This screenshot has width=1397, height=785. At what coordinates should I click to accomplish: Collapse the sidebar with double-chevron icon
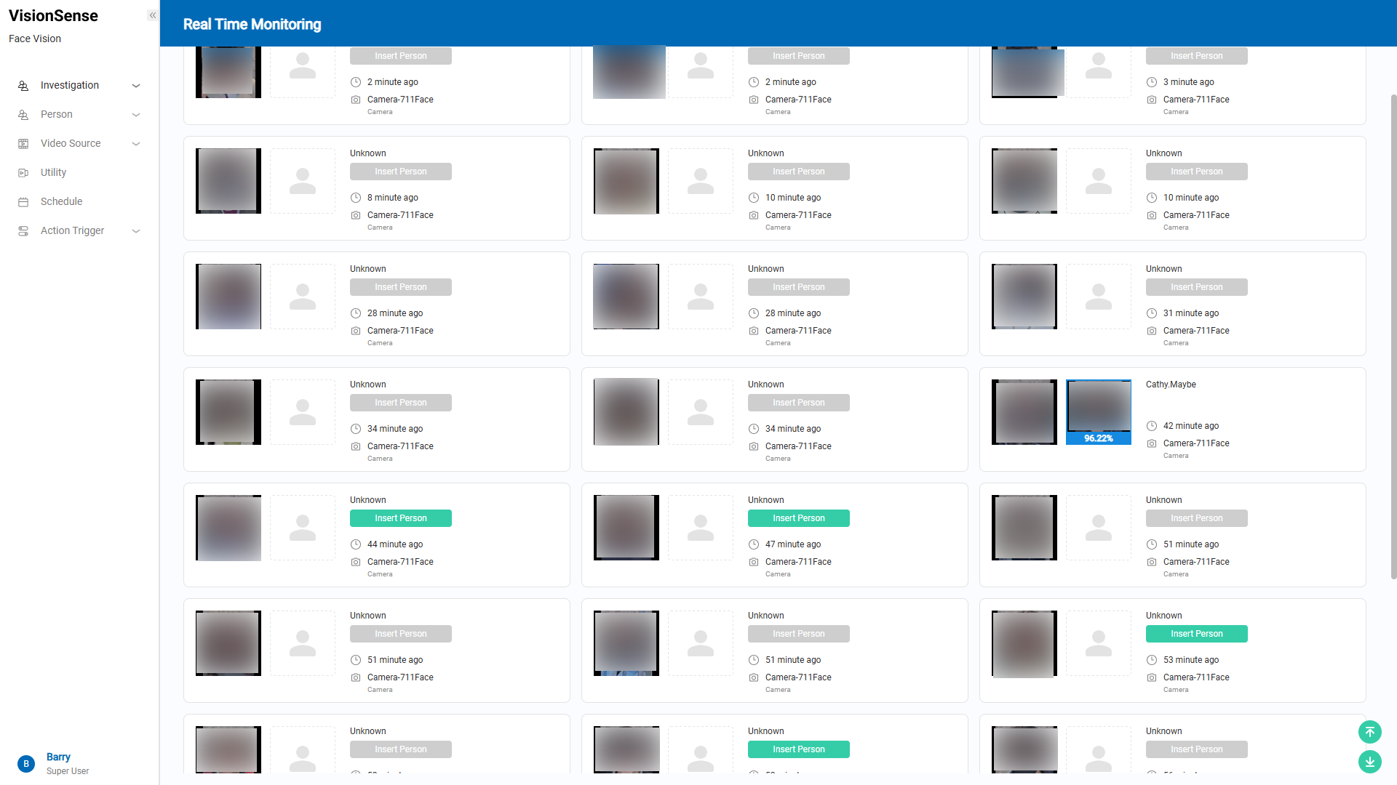153,15
